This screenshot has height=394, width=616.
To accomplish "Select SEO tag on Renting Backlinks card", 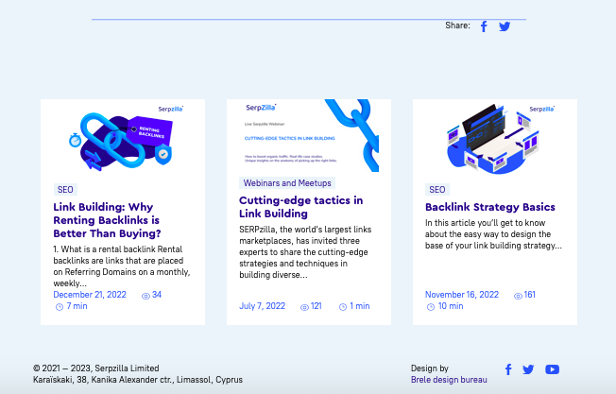I will [x=65, y=190].
